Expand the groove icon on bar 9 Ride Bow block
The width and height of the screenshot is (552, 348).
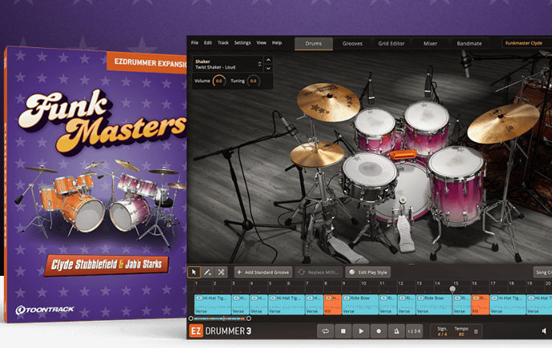coord(347,298)
